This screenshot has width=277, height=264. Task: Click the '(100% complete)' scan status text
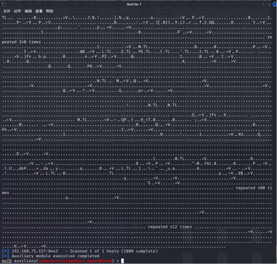(139, 251)
